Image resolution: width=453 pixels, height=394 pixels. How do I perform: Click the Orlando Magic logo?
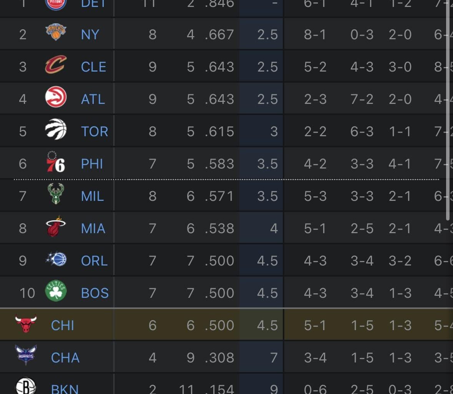click(x=56, y=260)
